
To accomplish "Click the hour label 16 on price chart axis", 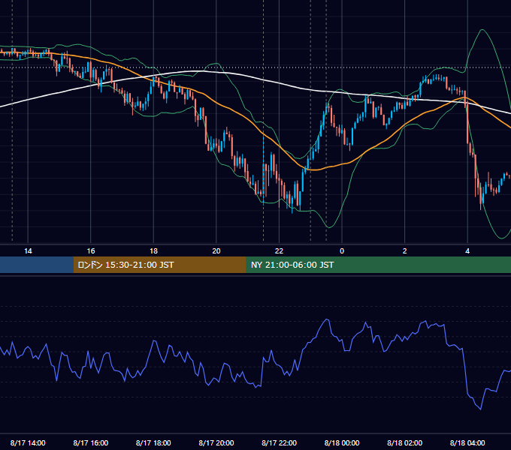I will tap(91, 251).
